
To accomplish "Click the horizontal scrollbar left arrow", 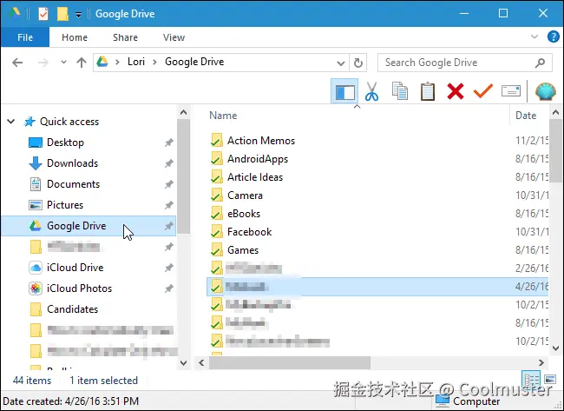I will coord(201,362).
